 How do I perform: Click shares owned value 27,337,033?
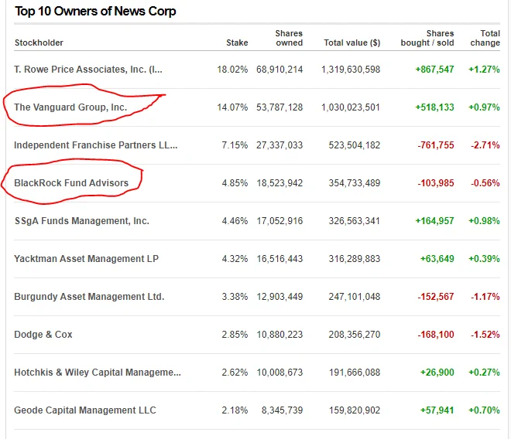click(280, 145)
